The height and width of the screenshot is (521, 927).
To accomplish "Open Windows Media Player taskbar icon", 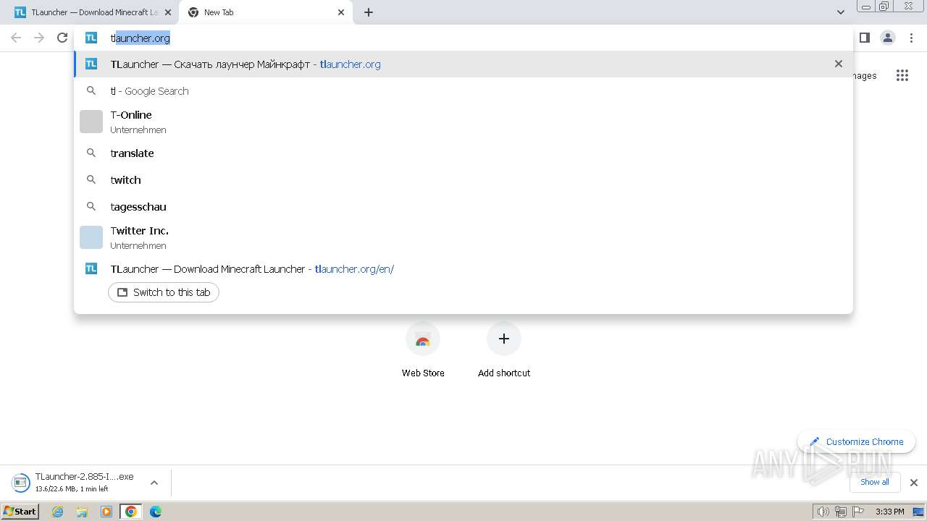I will [106, 512].
